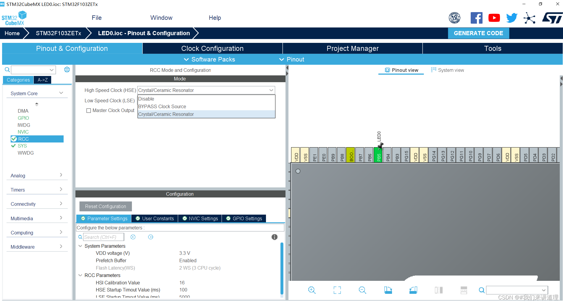Viewport: 563px width, 303px height.
Task: Click the LED0 pushpin on pin PB5
Action: pos(380,145)
